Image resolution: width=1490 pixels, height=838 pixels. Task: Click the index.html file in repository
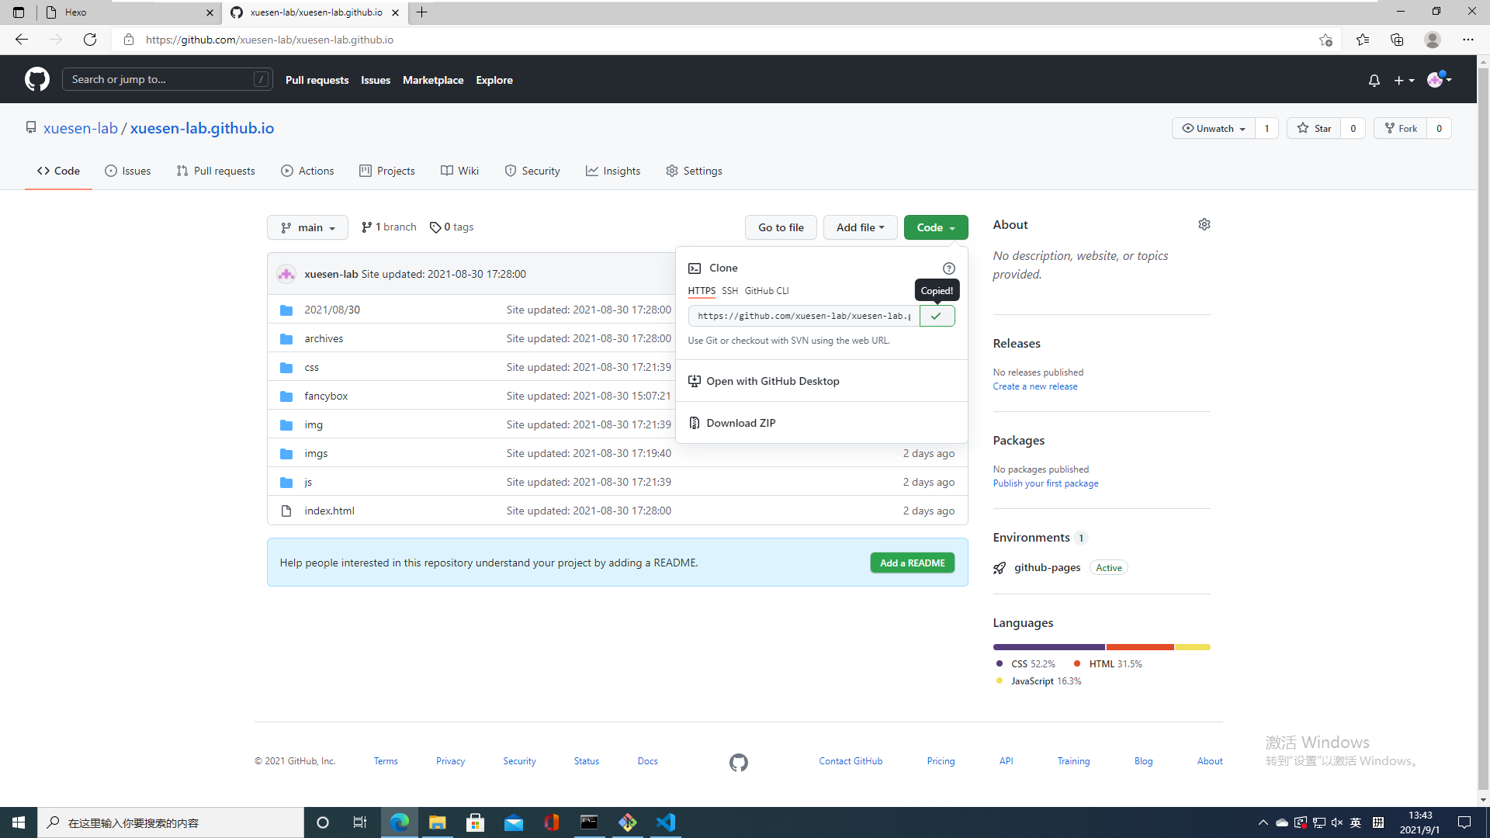tap(330, 511)
